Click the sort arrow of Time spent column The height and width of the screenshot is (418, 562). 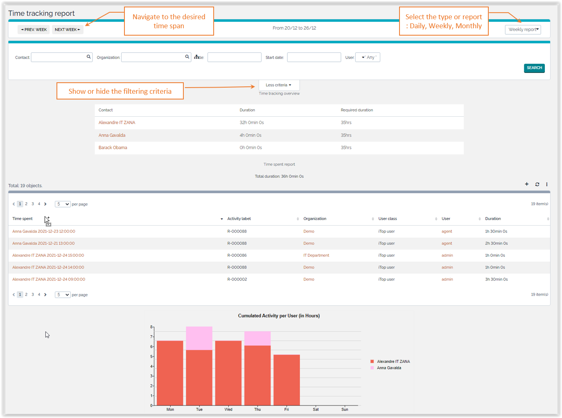(221, 219)
